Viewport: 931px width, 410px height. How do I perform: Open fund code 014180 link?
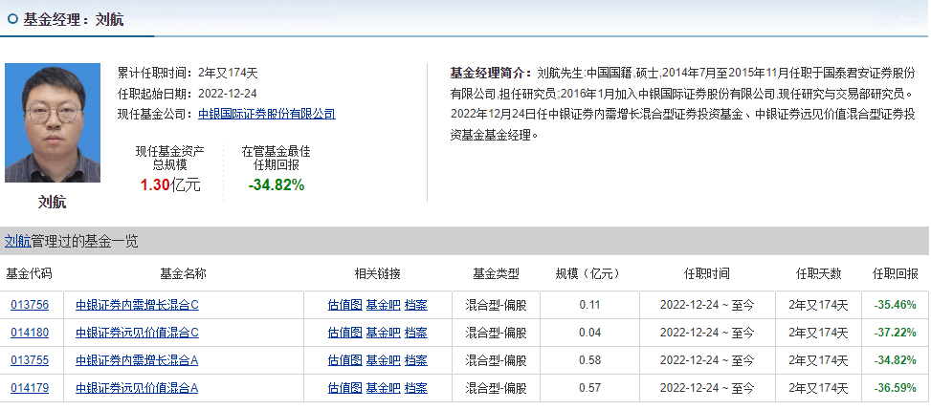pos(30,333)
